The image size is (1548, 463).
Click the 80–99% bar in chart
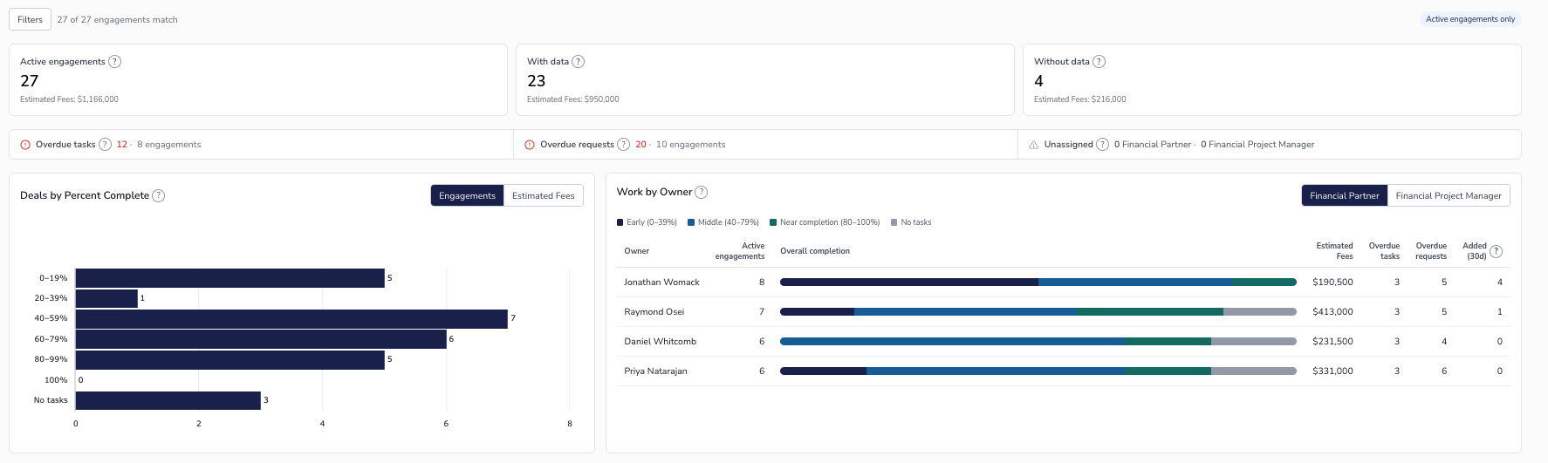pos(230,360)
